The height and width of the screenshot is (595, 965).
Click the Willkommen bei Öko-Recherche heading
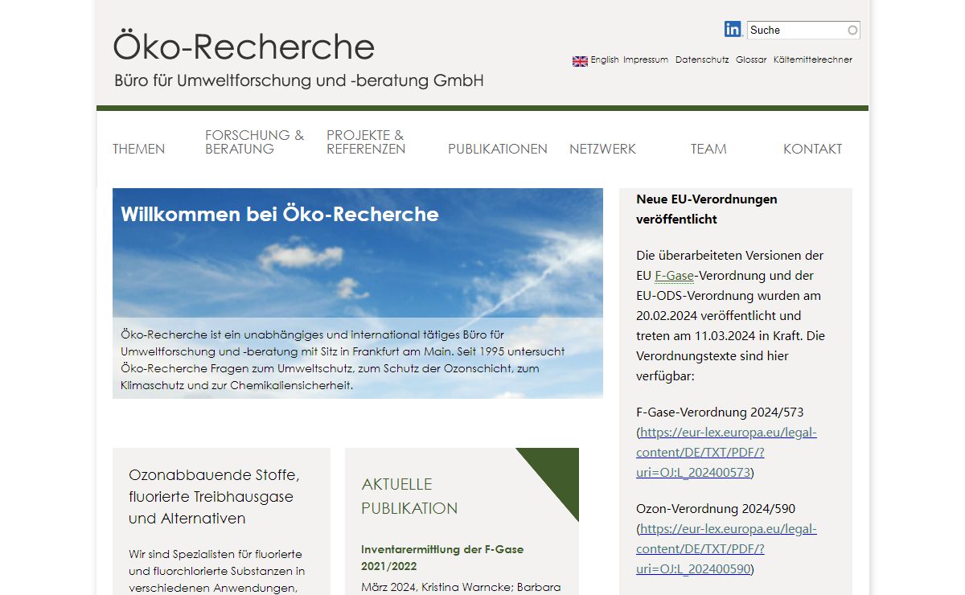tap(280, 214)
